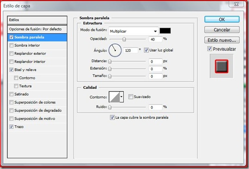Enable Superposición de degradado checkbox

[11, 111]
